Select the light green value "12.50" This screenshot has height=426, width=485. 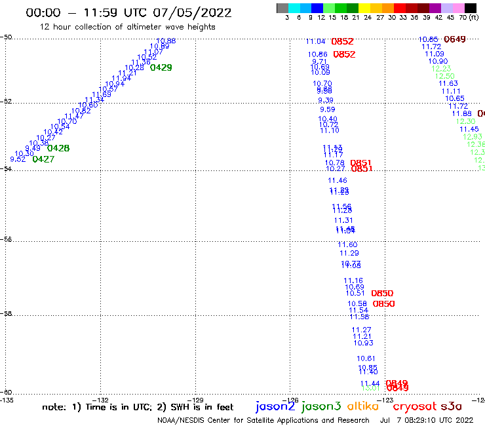point(445,76)
